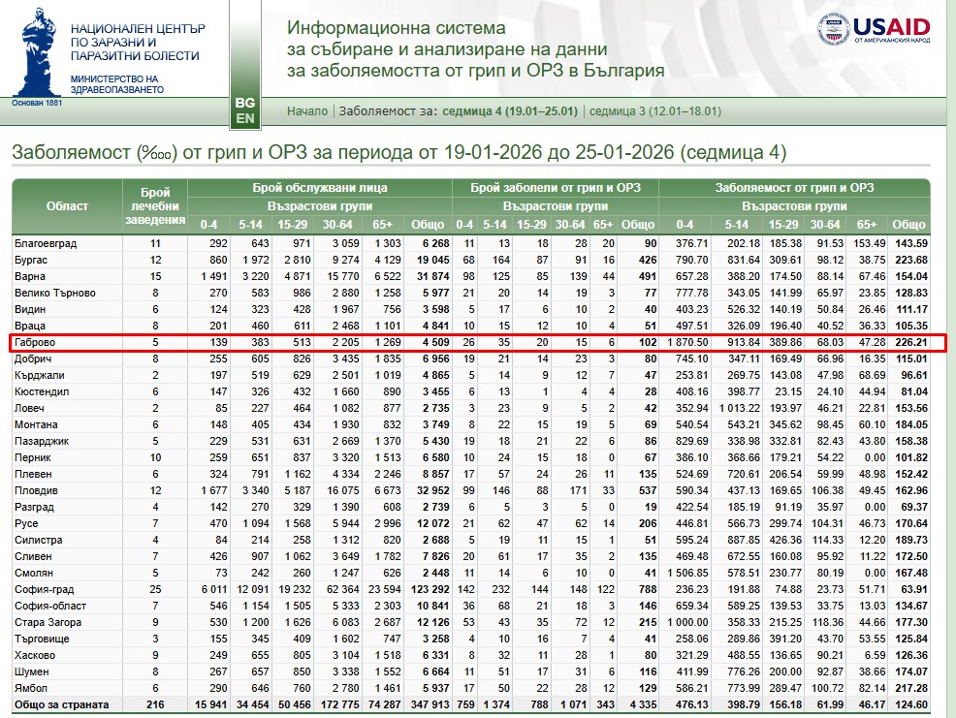Click the Общо за страната total row label
Viewport: 956px width, 718px height.
pyautogui.click(x=62, y=704)
